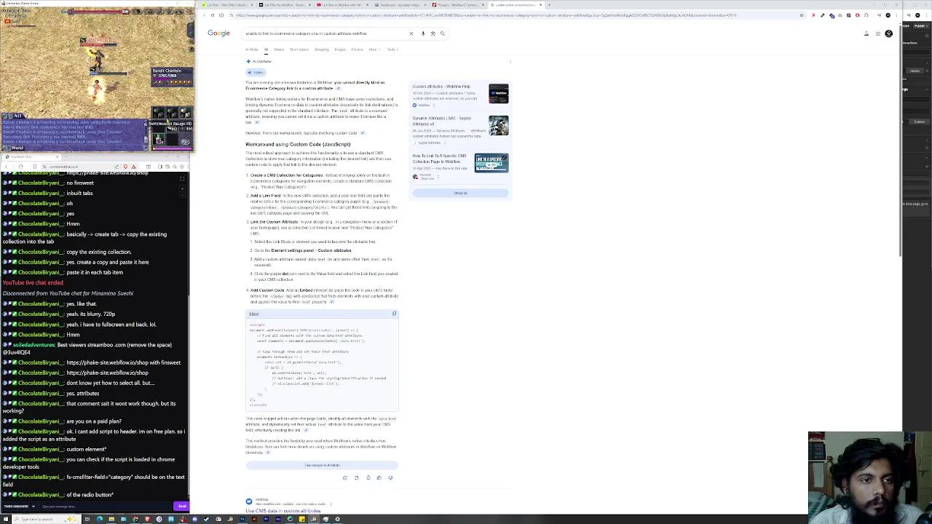Open Google Lens image search
Viewport: 932px width, 524px height.
coord(433,33)
